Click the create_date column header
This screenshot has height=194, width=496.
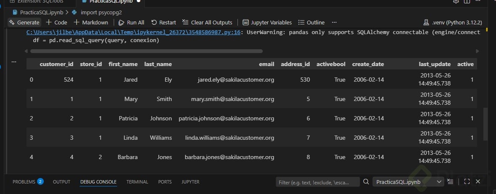click(368, 64)
